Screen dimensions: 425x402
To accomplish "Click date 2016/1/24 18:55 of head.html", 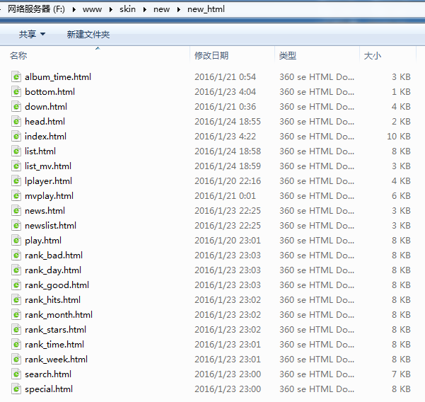I will tap(228, 122).
